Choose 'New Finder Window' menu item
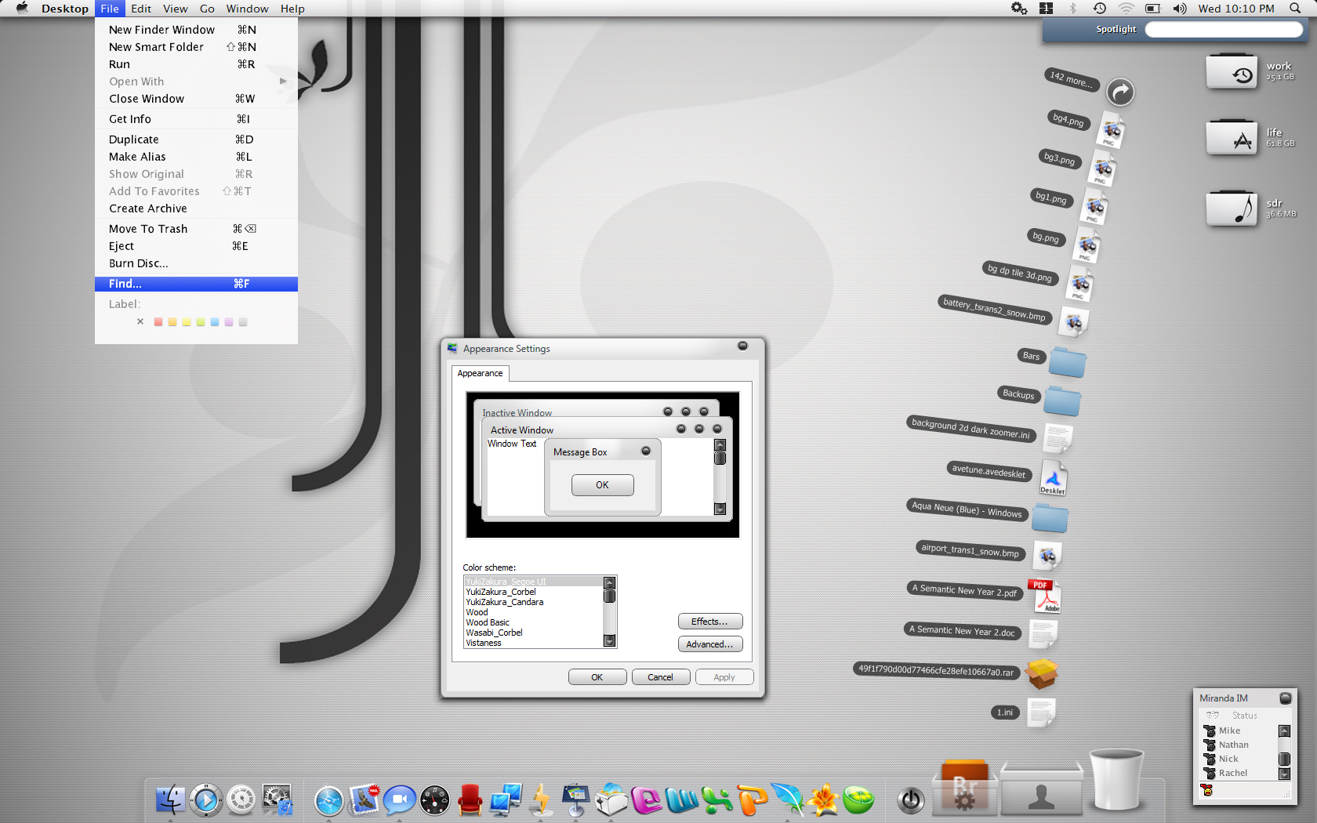Screen dimensions: 1317x823 click(196, 30)
